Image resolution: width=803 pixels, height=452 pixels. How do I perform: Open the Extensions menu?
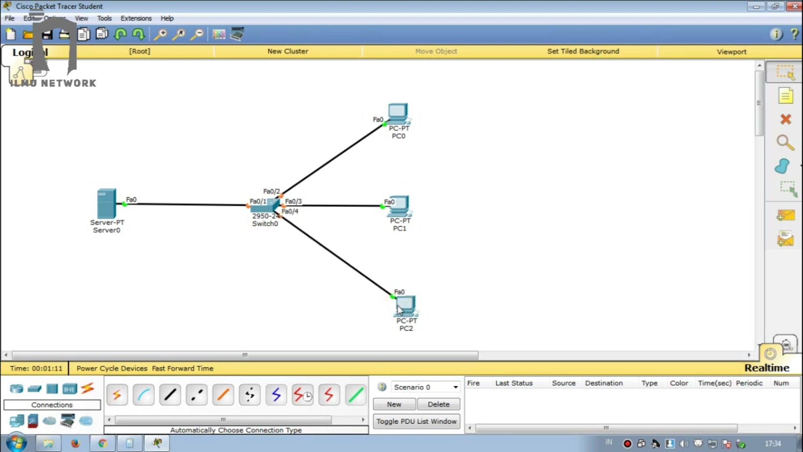[x=135, y=18]
